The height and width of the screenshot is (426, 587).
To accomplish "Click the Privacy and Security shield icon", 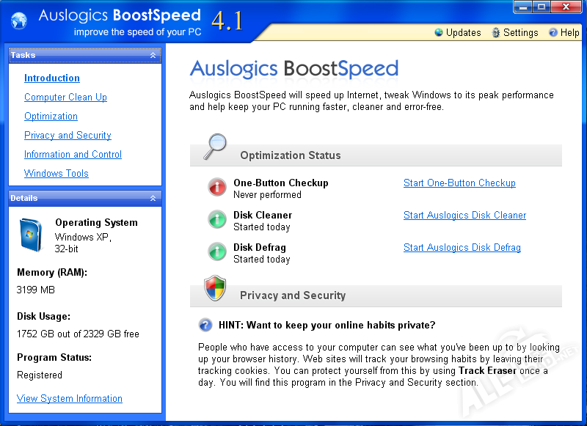I will click(214, 288).
